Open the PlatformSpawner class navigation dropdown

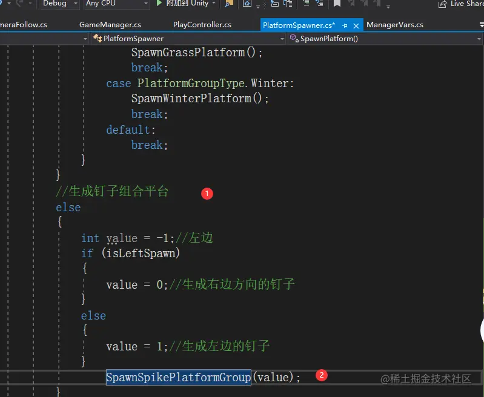(x=188, y=39)
